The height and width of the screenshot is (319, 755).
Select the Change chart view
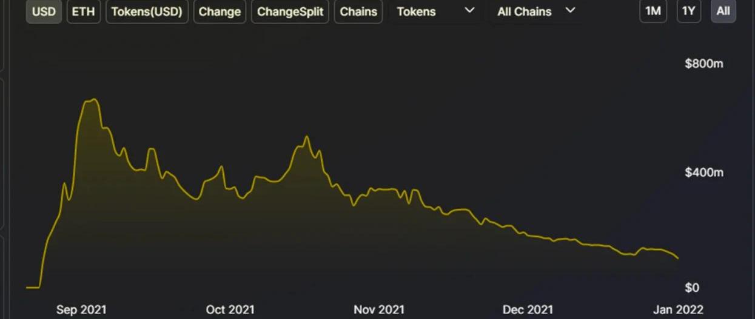(220, 12)
